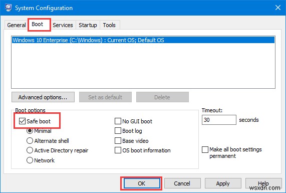286x193 pixels.
Task: Uncheck the Safe boot checkbox
Action: pos(22,121)
